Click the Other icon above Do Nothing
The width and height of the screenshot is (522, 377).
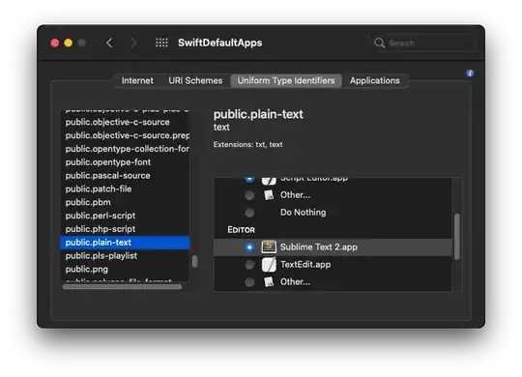(269, 195)
